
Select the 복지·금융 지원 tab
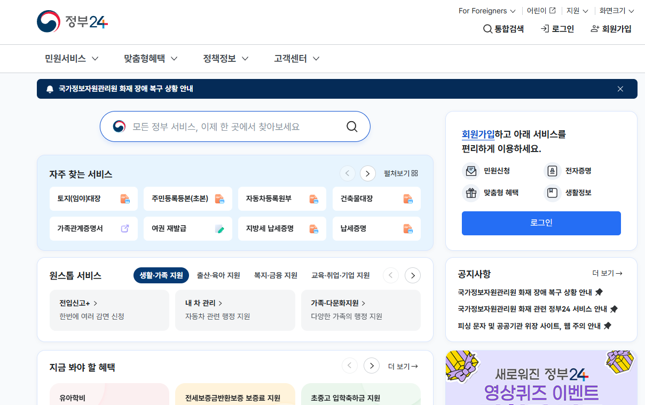coord(275,275)
